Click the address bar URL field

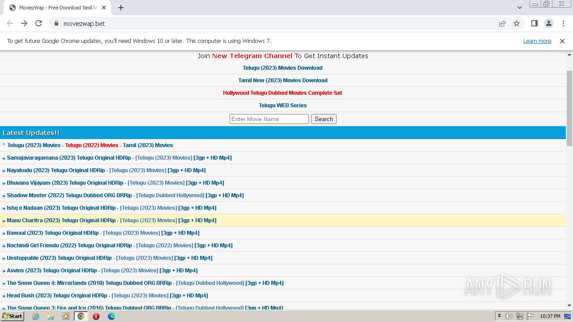(278, 23)
